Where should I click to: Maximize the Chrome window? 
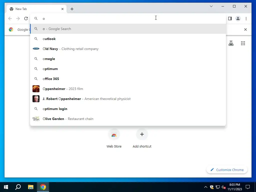pyautogui.click(x=234, y=6)
